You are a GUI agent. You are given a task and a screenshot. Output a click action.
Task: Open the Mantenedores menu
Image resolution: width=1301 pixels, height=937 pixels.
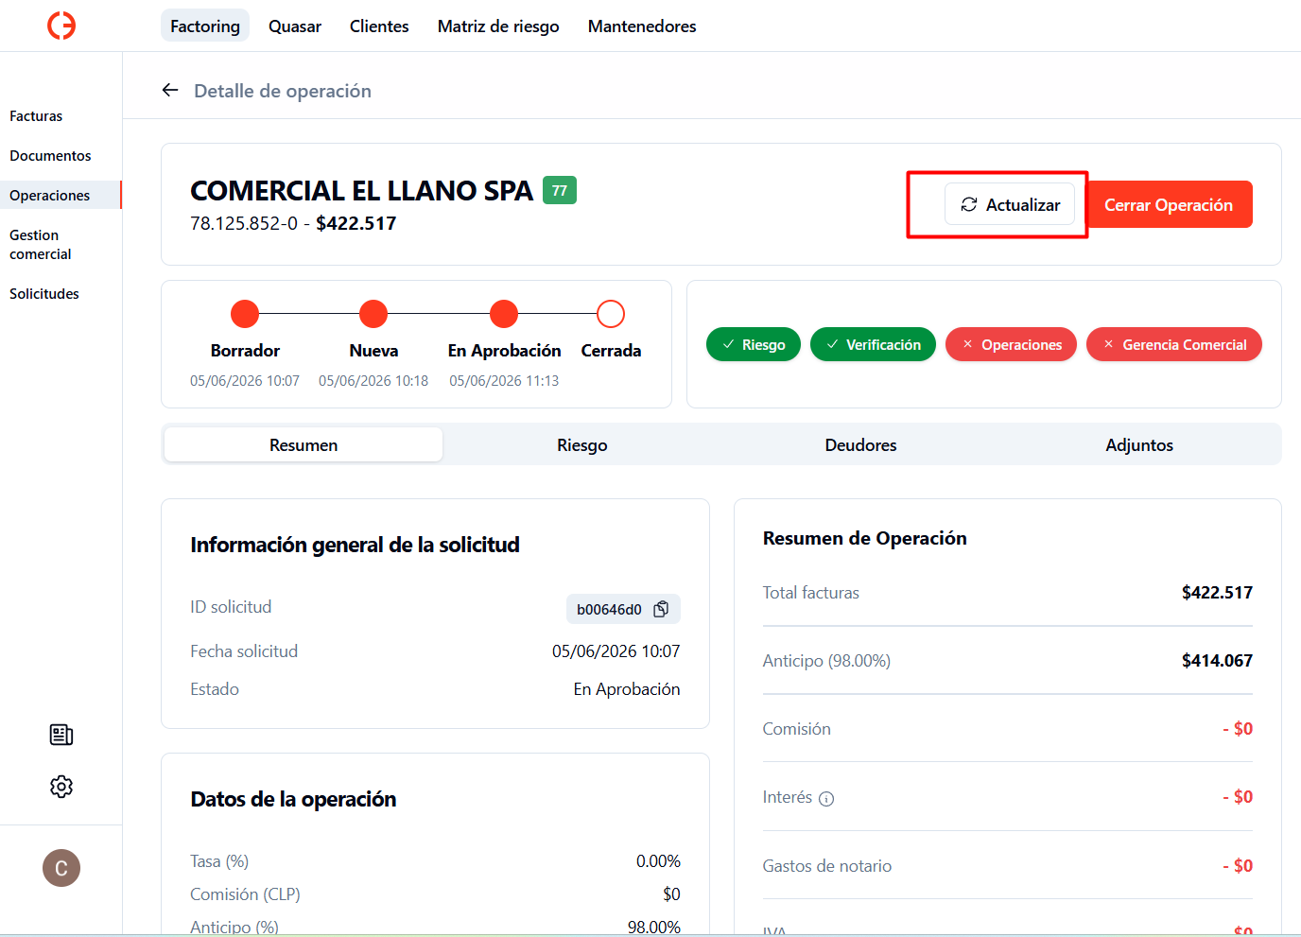[642, 26]
